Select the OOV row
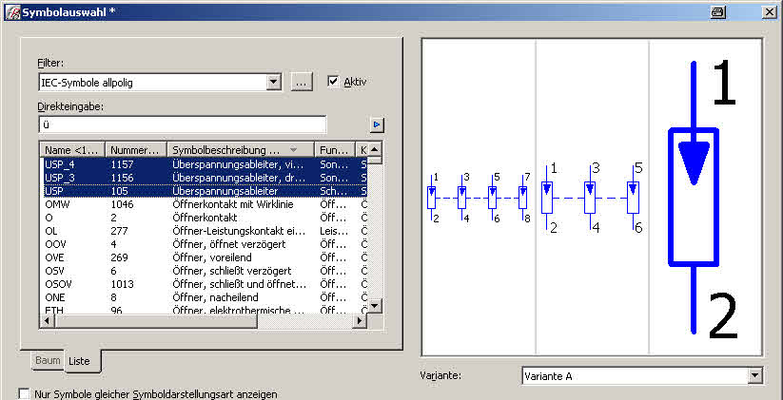Screen dimensions: 783x400 click(204, 244)
